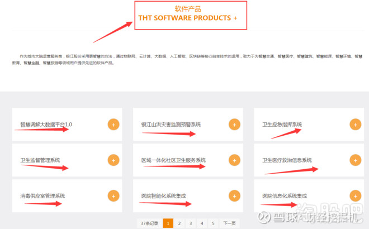This screenshot has height=229, width=369.
Task: Click plus icon beside 智慧调解大数据平台1.0
Action: pos(113,125)
